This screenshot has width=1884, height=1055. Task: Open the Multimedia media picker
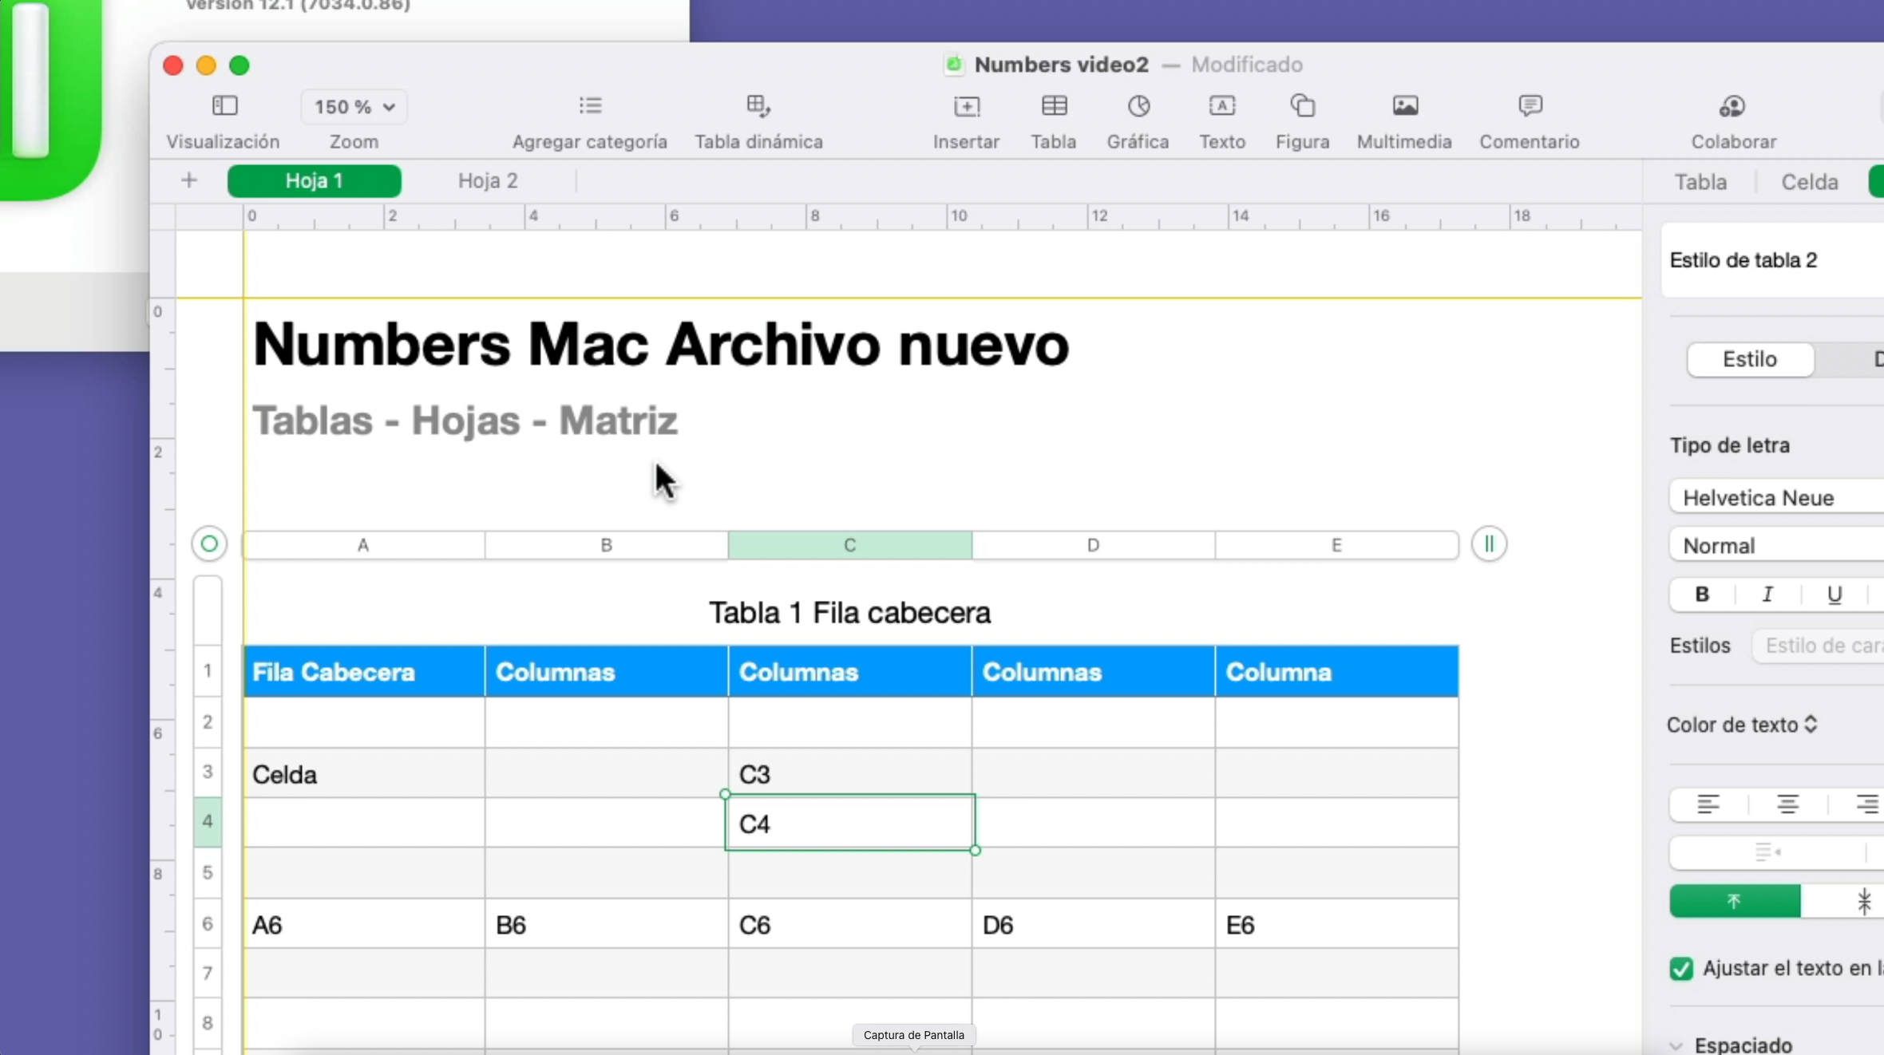(x=1404, y=120)
